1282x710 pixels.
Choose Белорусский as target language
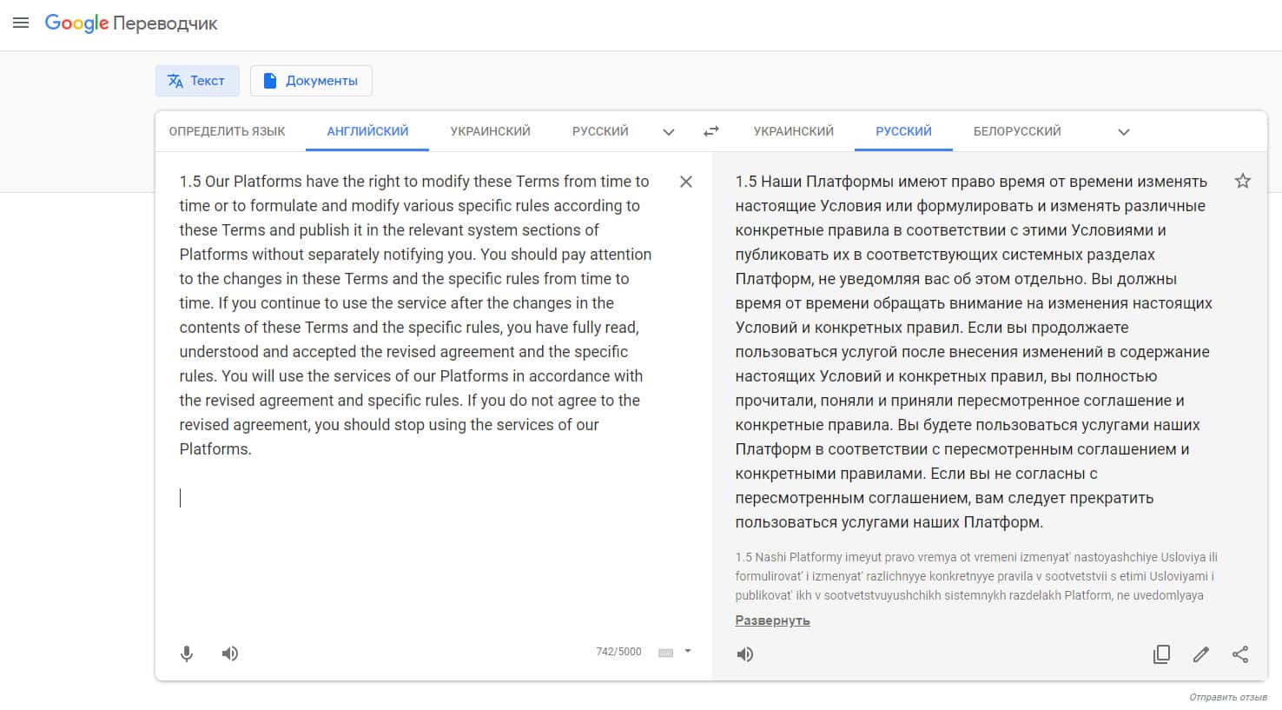pyautogui.click(x=1017, y=131)
